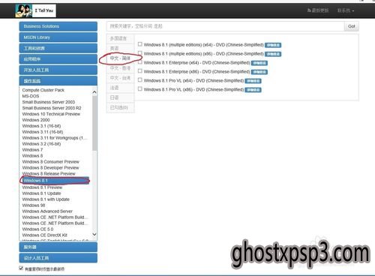Open the RSS latest updates link

point(318,10)
